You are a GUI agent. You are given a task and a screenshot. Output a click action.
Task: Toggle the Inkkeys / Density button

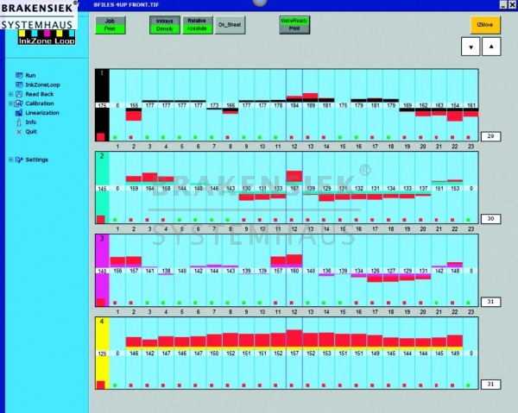(x=165, y=25)
